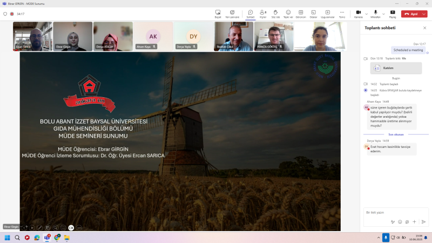Select Derya Yayla DY avatar tile
The width and height of the screenshot is (432, 243).
click(x=193, y=36)
